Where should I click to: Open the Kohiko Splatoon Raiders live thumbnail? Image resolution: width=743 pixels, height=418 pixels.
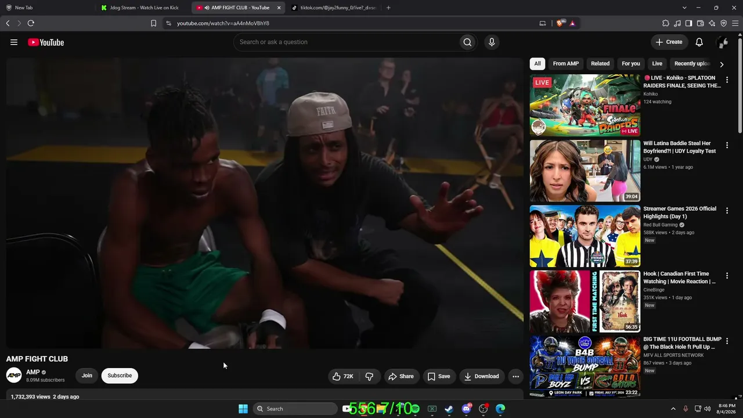[x=585, y=105]
